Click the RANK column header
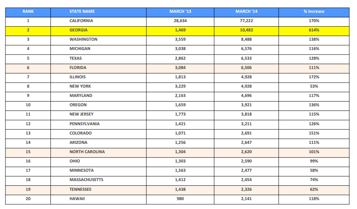Image resolution: width=357 pixels, height=209 pixels. point(28,11)
